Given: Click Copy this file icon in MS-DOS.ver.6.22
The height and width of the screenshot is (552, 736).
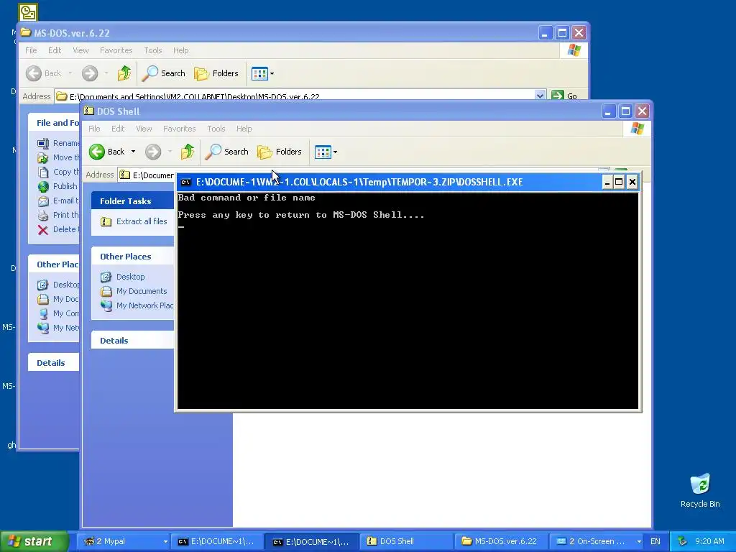Looking at the screenshot, I should 43,172.
